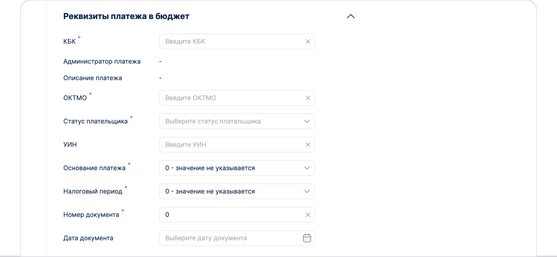Click the Введите УИН text field
The width and height of the screenshot is (557, 257).
point(232,145)
